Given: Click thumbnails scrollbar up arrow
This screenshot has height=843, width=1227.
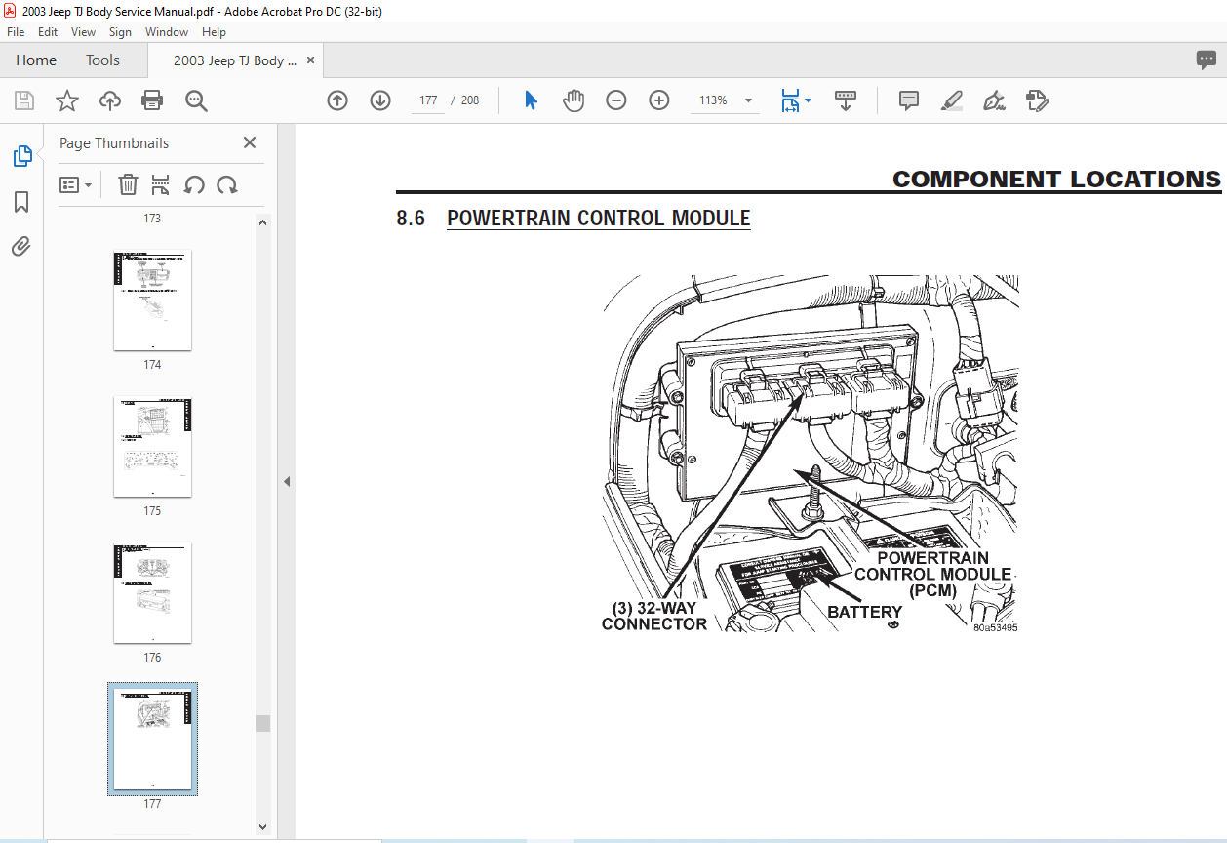Looking at the screenshot, I should coord(262,222).
